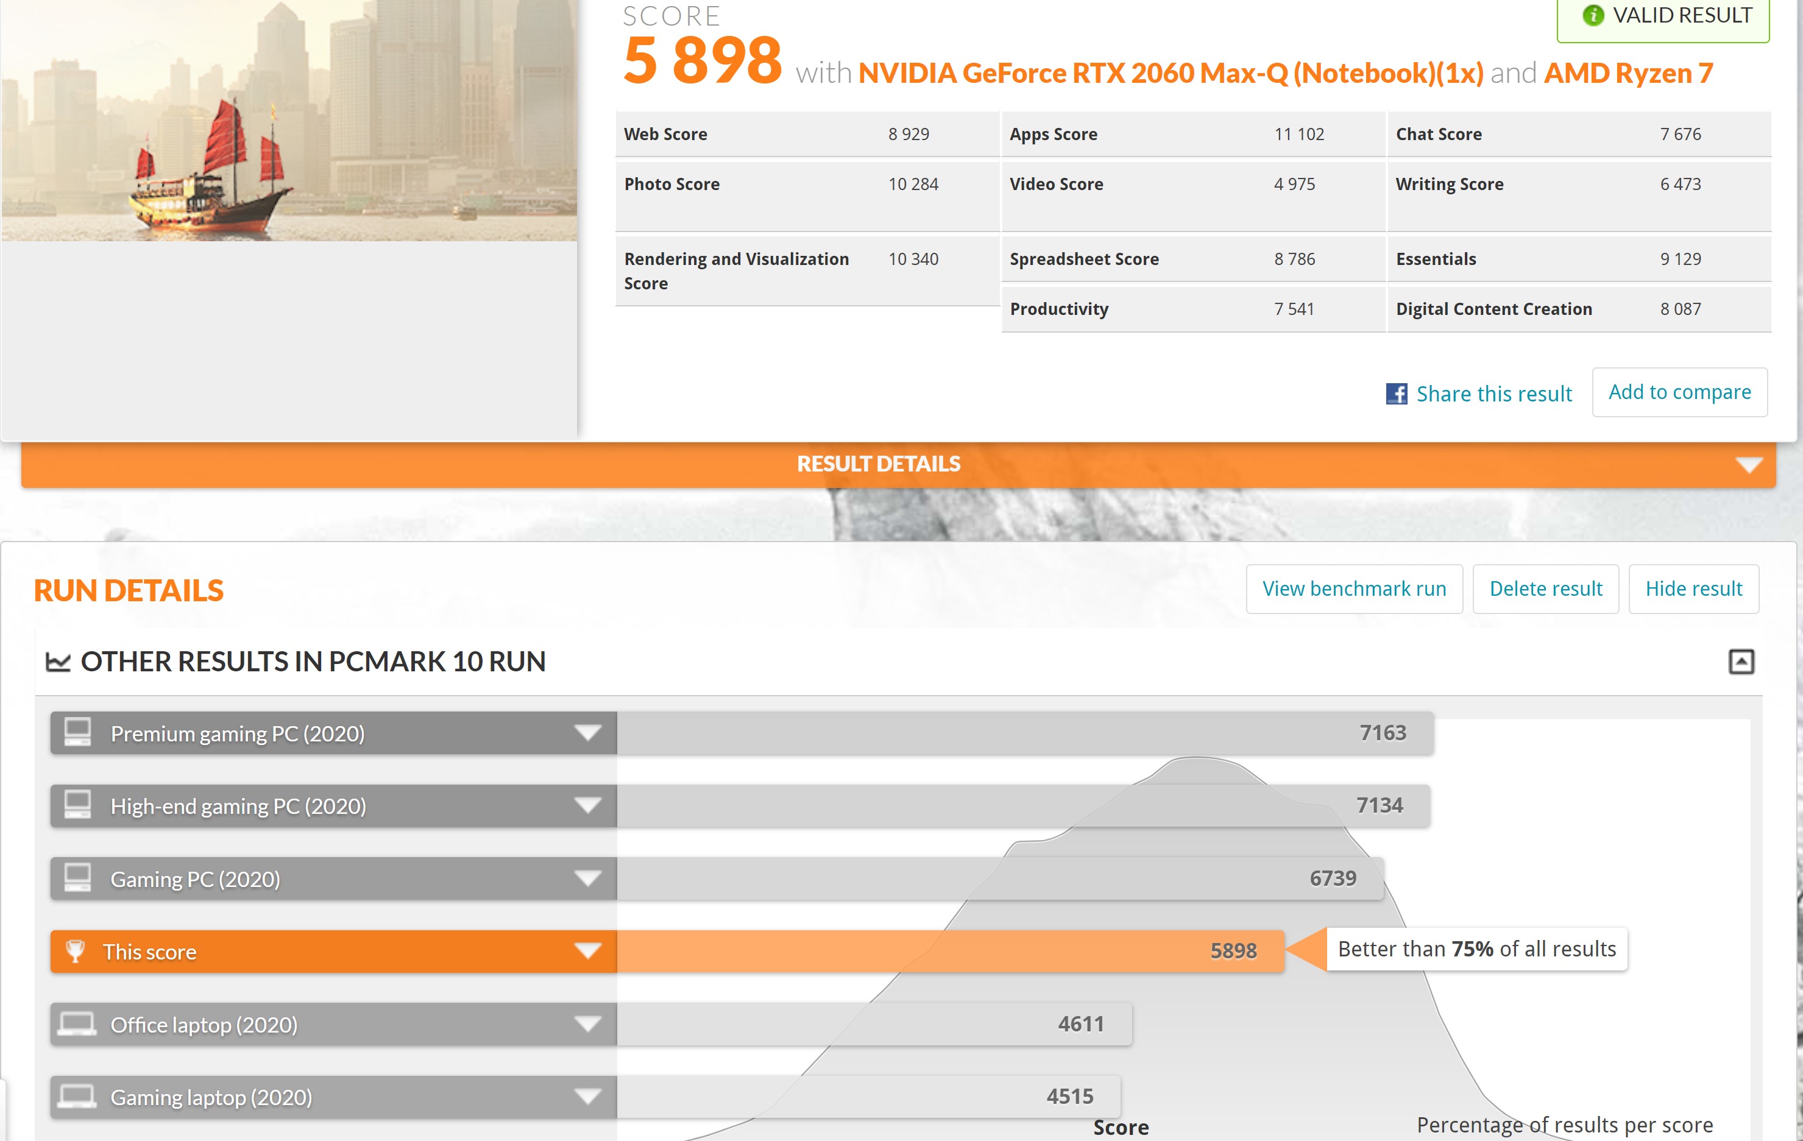Click the Gaming PC bar value 6739
The height and width of the screenshot is (1141, 1803).
click(1333, 877)
